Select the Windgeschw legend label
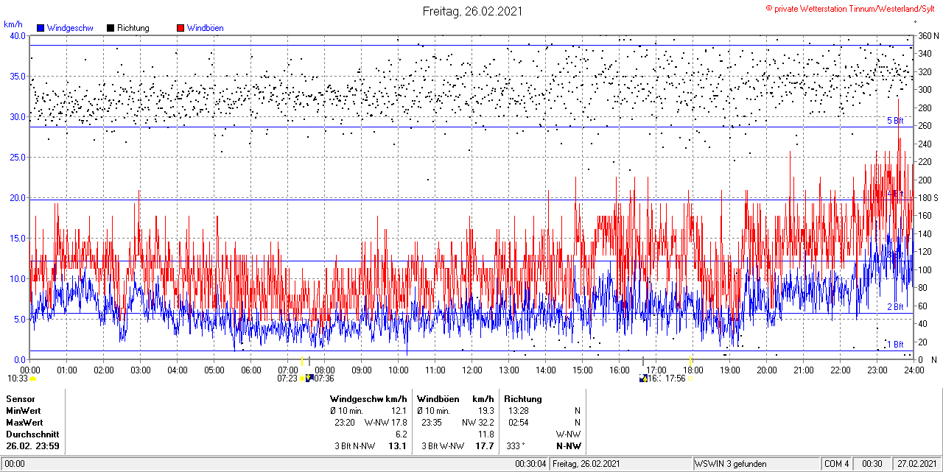This screenshot has width=943, height=472. pyautogui.click(x=70, y=28)
